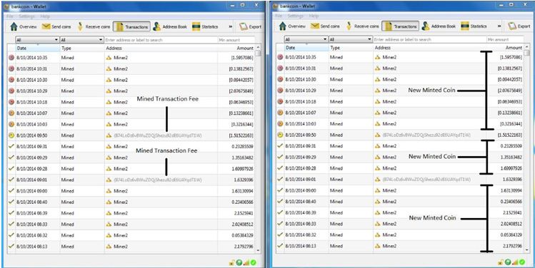Select 8/10/2014 09:01 row address in left window
This screenshot has height=268, width=535.
pos(158,180)
